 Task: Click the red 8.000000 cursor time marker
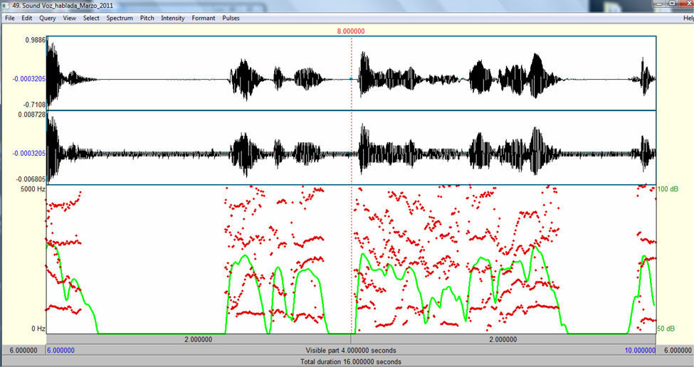[351, 31]
